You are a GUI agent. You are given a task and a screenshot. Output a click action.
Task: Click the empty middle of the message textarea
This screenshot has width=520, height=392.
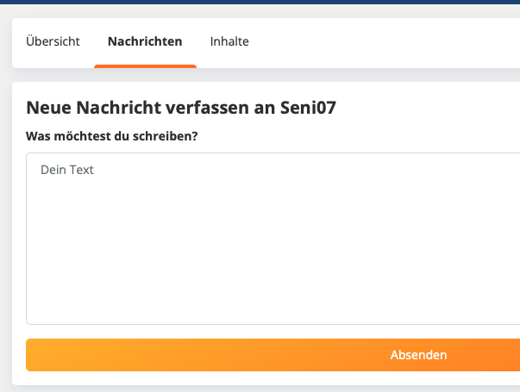(273, 246)
